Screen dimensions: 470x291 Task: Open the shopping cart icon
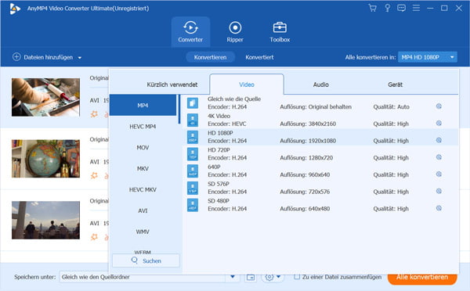(372, 8)
